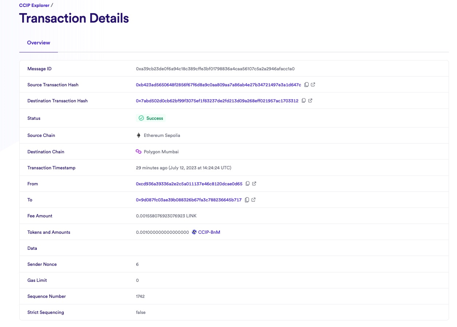Viewport: 457px width, 327px height.
Task: Click the Sequence Number value 1742
Action: coord(140,296)
